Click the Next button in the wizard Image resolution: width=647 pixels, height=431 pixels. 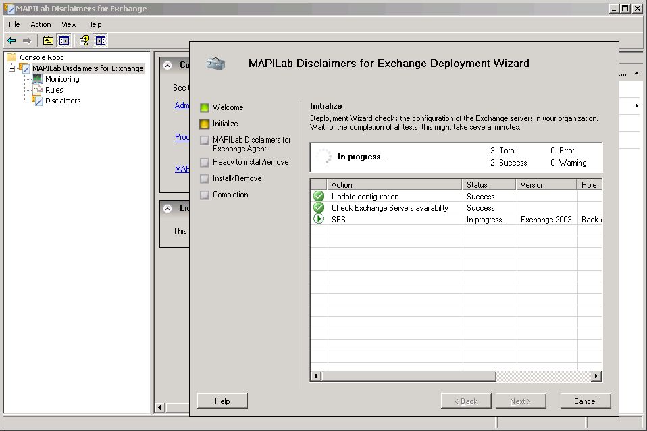(520, 401)
